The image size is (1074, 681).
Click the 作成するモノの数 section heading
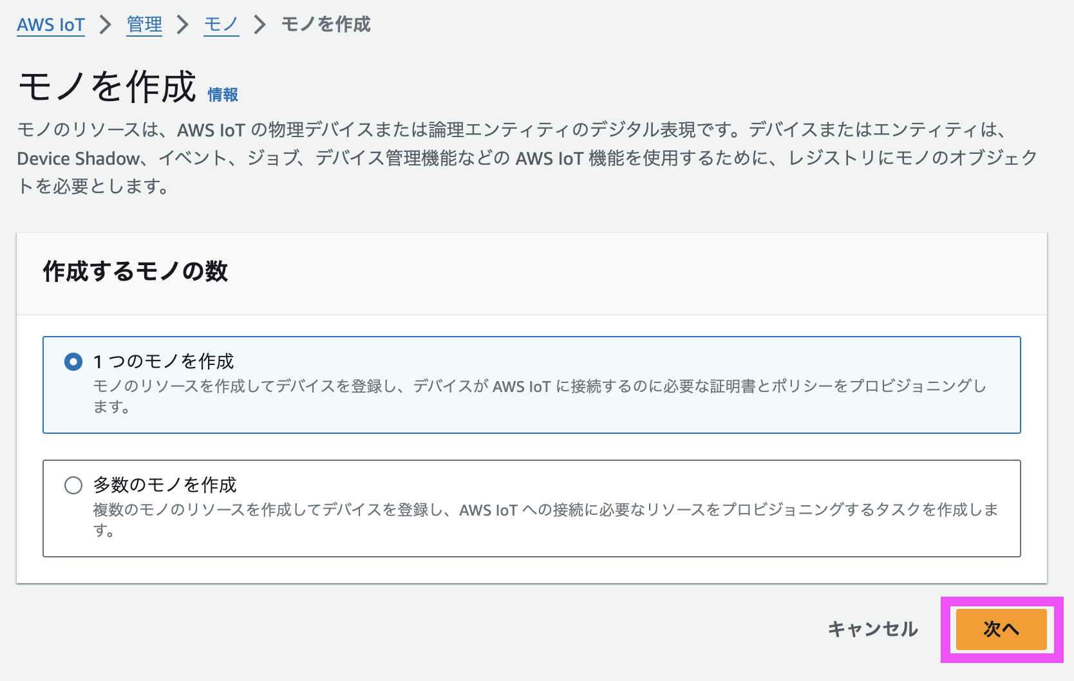click(x=135, y=271)
